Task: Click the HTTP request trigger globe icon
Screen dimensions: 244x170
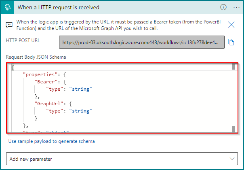Action: 8,7
